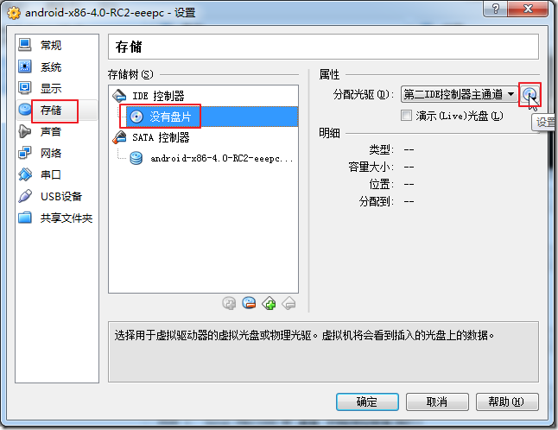Click the 帮助(H) button
This screenshot has width=558, height=430.
point(507,402)
